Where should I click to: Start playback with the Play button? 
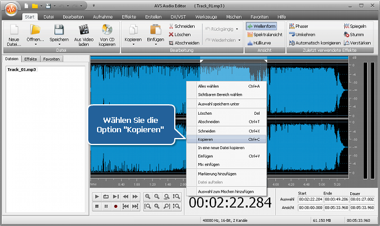point(96,196)
